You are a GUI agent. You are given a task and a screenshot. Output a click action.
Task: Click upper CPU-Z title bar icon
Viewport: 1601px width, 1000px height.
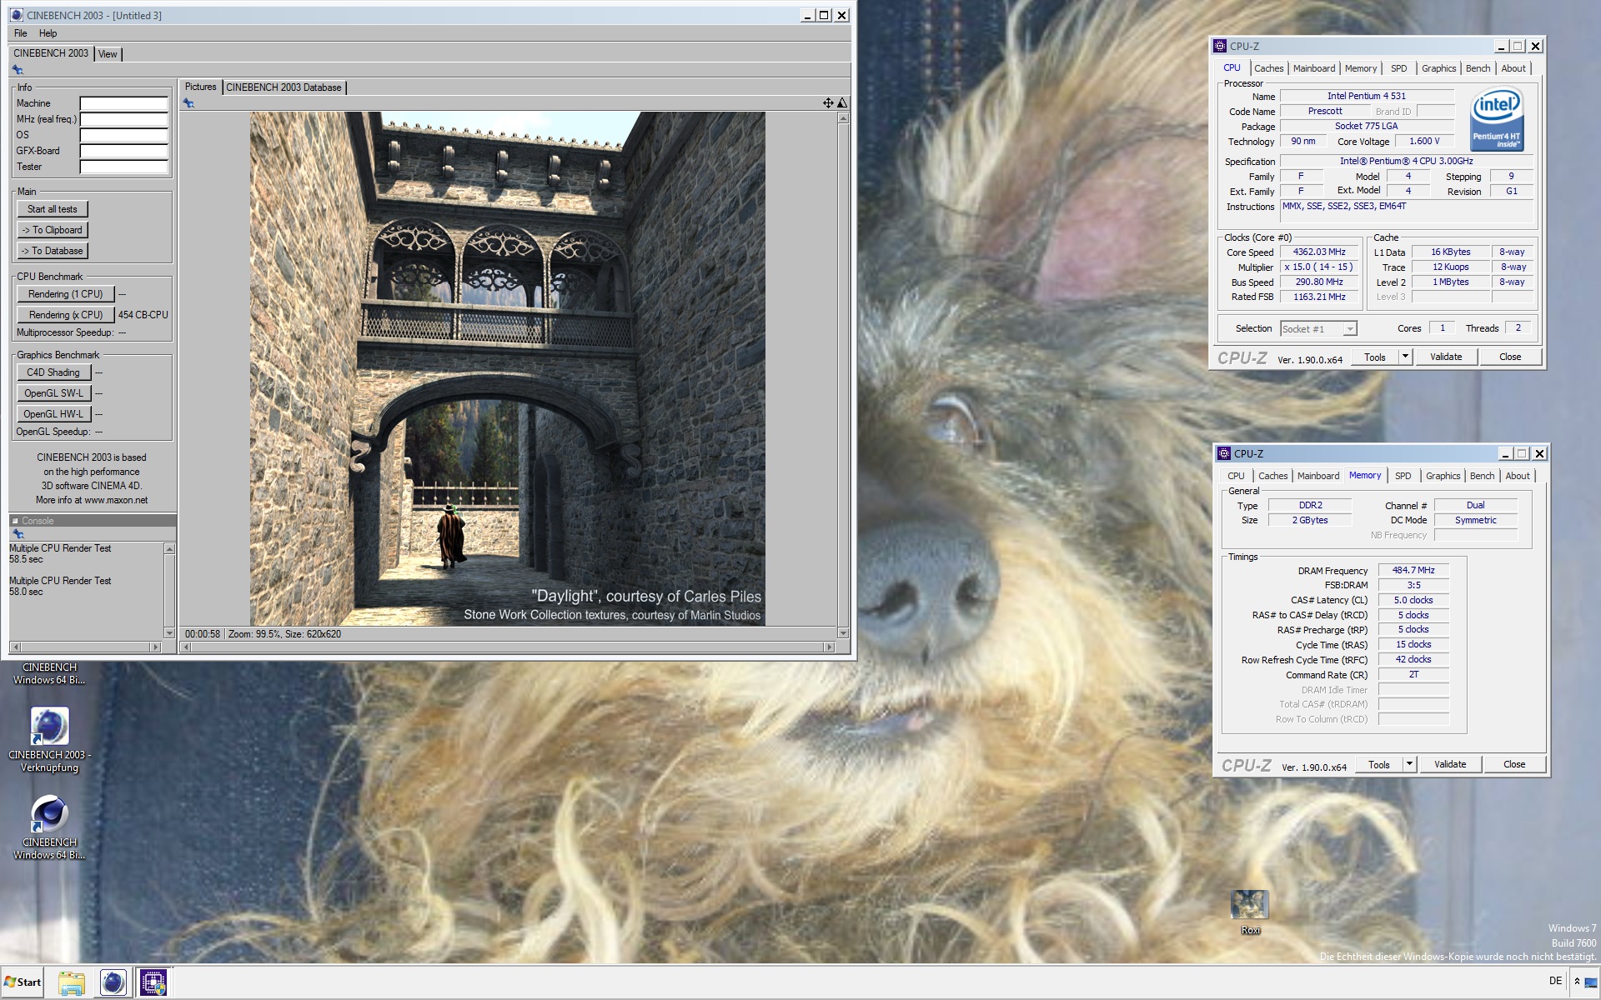1220,47
